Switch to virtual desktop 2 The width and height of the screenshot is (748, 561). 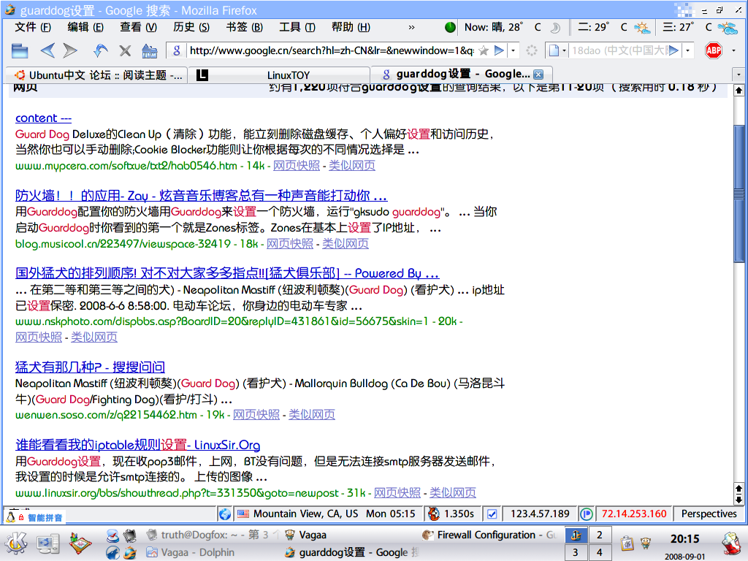tap(599, 535)
